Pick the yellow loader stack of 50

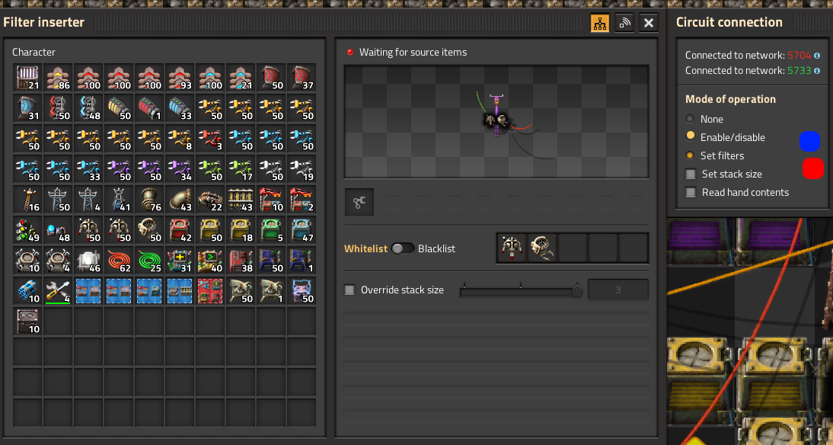click(x=119, y=108)
